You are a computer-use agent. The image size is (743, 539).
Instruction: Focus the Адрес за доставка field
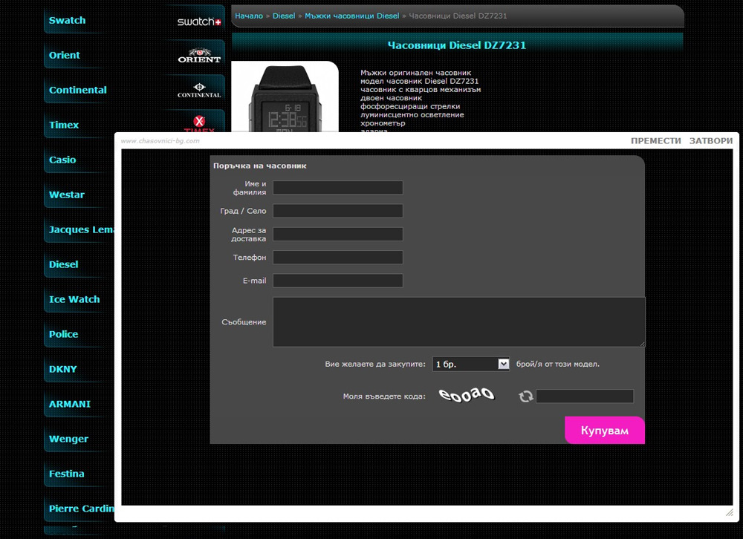(338, 234)
